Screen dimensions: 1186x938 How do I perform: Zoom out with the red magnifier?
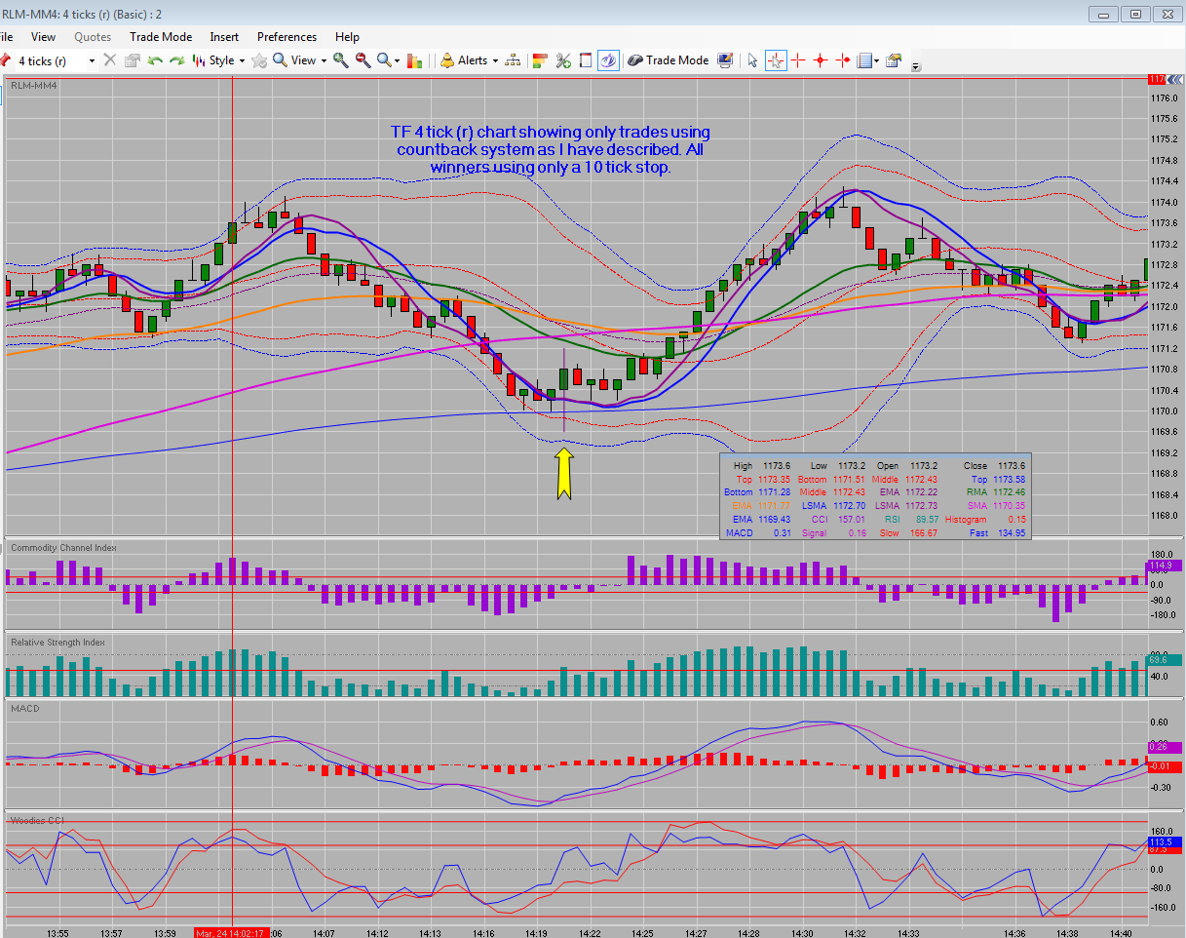pyautogui.click(x=363, y=60)
